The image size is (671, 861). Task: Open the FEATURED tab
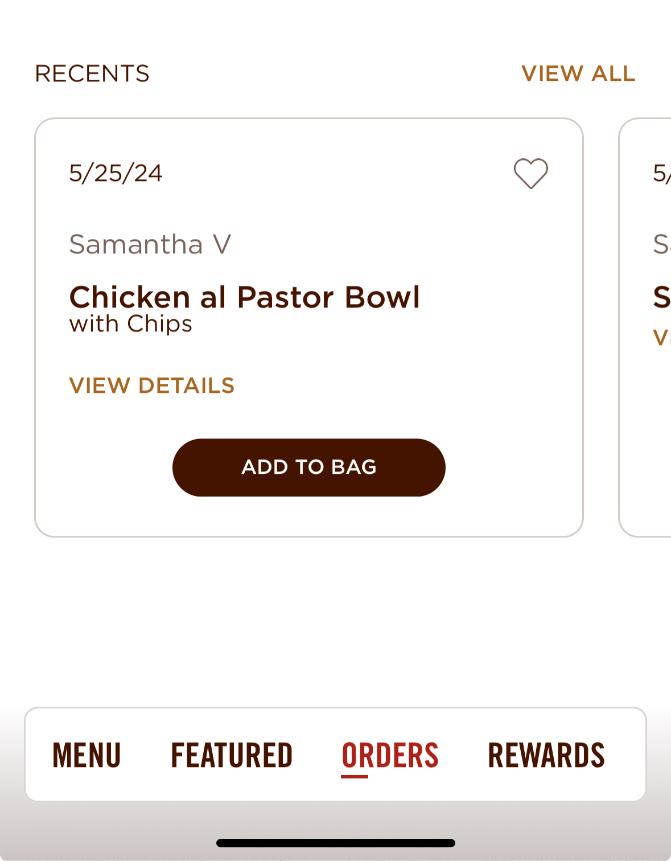tap(232, 755)
